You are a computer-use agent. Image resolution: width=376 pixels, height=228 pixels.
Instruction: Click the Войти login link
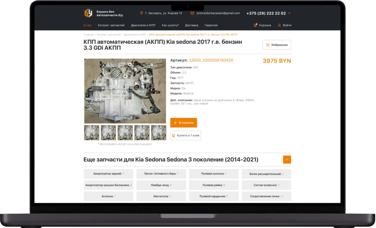[x=287, y=25]
